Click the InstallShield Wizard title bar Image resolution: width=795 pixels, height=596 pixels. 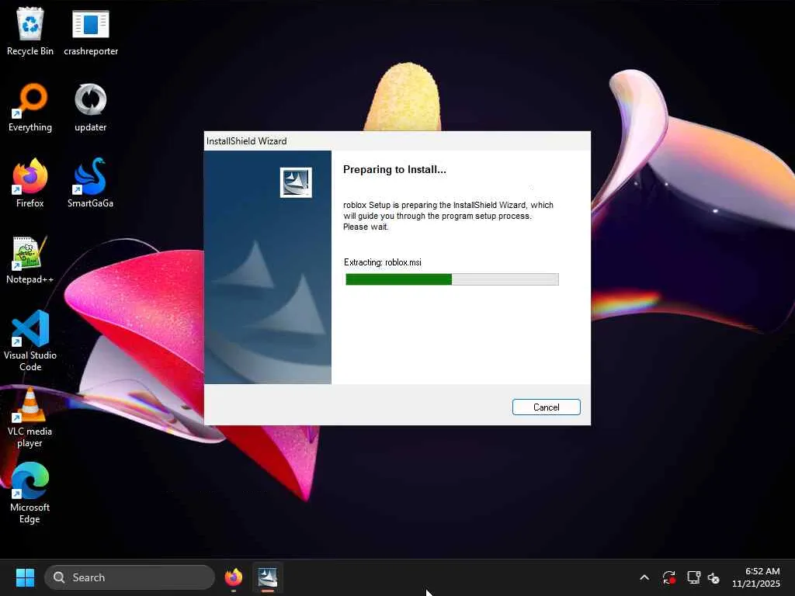coord(397,141)
